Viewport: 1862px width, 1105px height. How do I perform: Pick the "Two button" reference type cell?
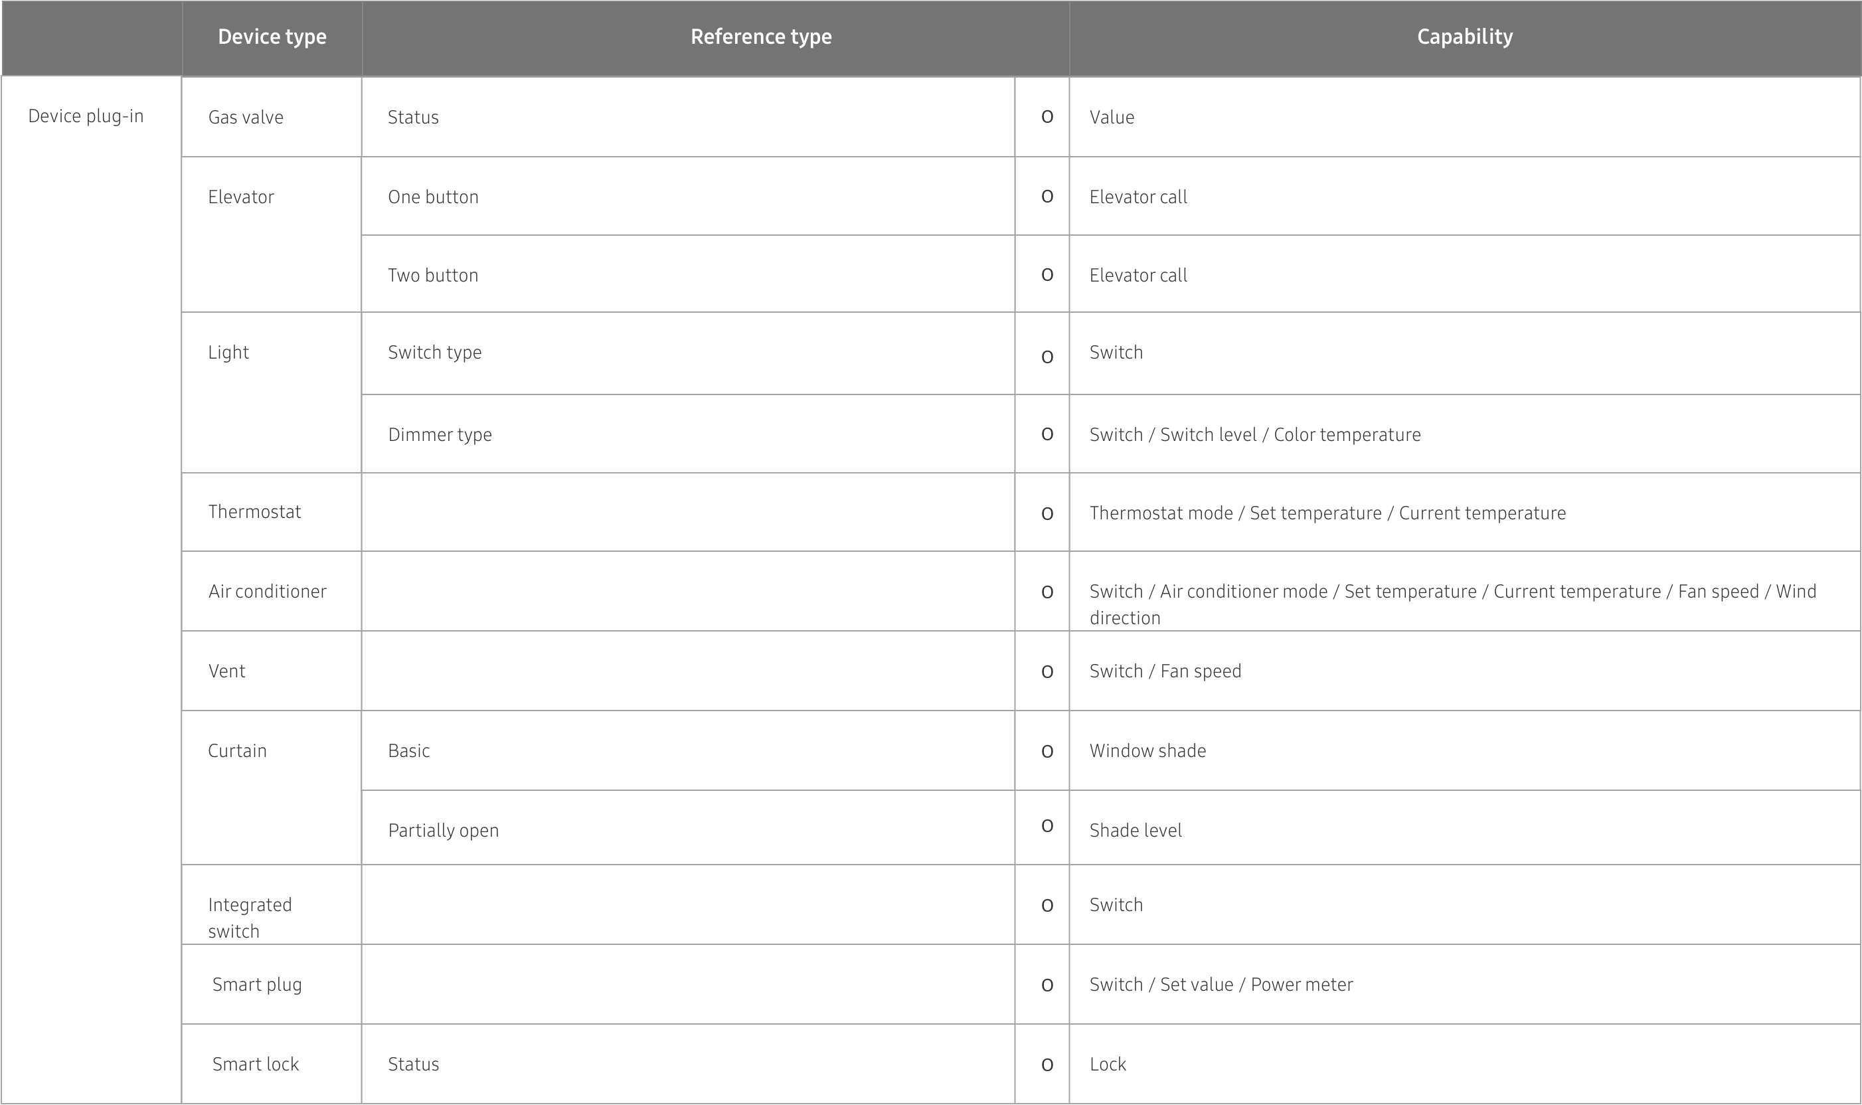[434, 276]
